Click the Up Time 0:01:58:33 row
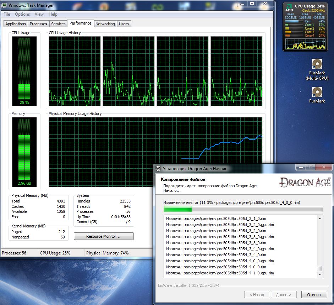The height and width of the screenshot is (305, 334). pos(103,217)
